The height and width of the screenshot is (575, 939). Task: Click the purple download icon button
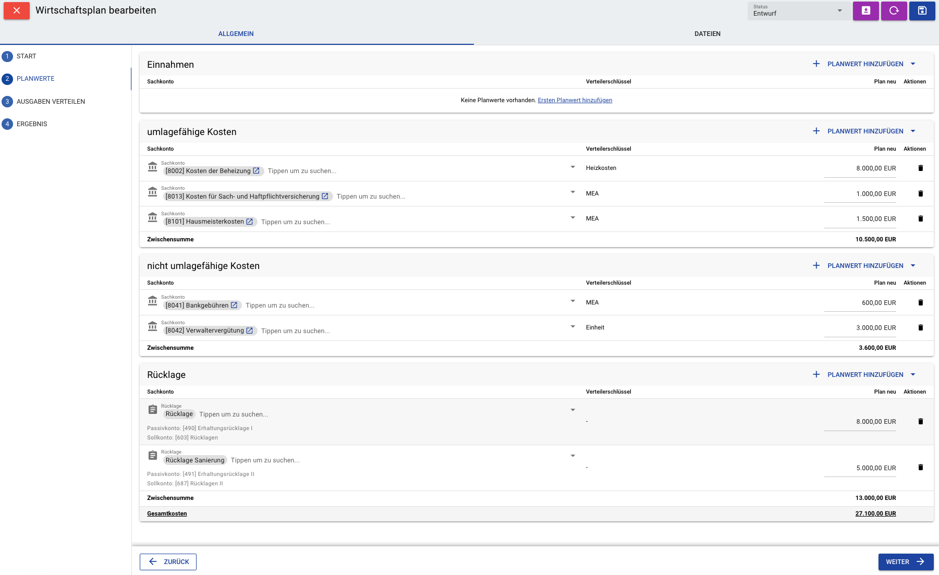(865, 10)
